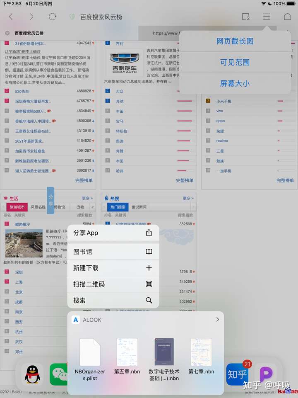Select 网页截长图 option

(x=235, y=41)
